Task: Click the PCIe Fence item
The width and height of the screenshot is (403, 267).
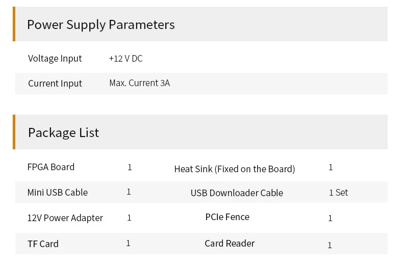Action: 227,217
